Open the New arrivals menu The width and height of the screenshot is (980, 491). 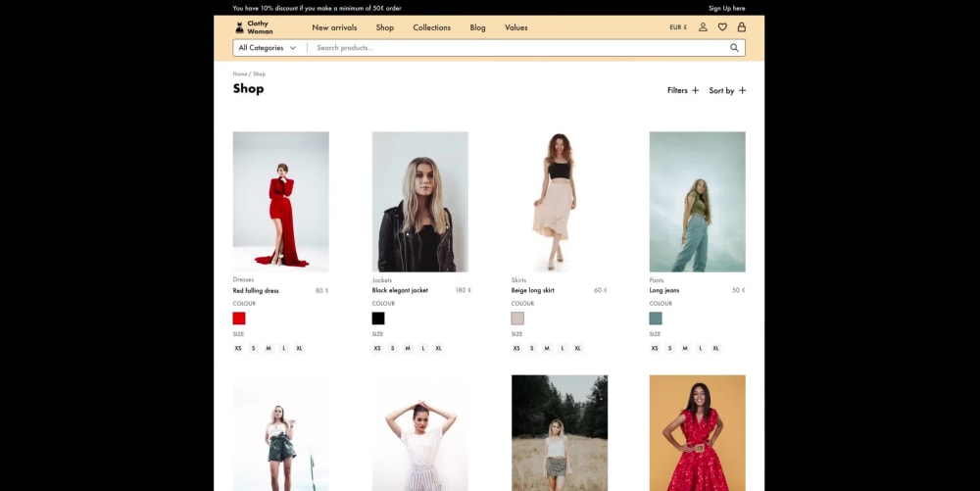coord(334,27)
